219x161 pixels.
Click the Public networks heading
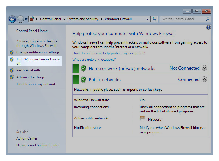105,79
